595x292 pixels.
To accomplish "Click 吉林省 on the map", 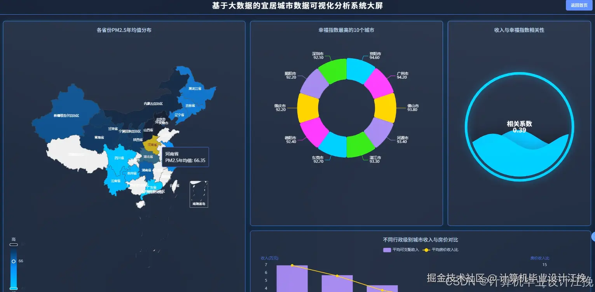I will click(x=190, y=105).
